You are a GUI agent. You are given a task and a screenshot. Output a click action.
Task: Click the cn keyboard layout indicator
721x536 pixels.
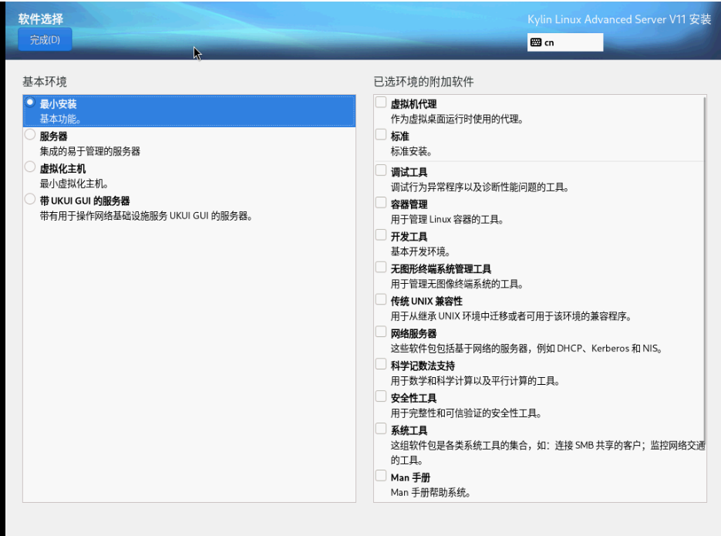pos(564,43)
